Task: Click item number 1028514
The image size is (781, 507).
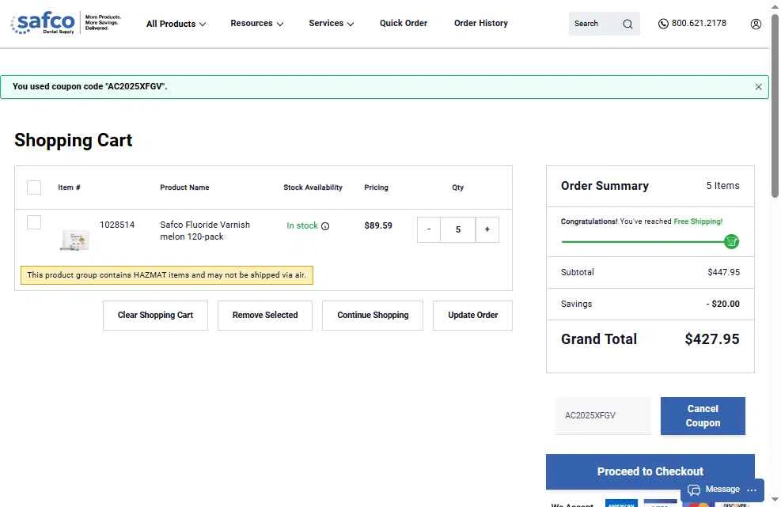Action: (117, 225)
